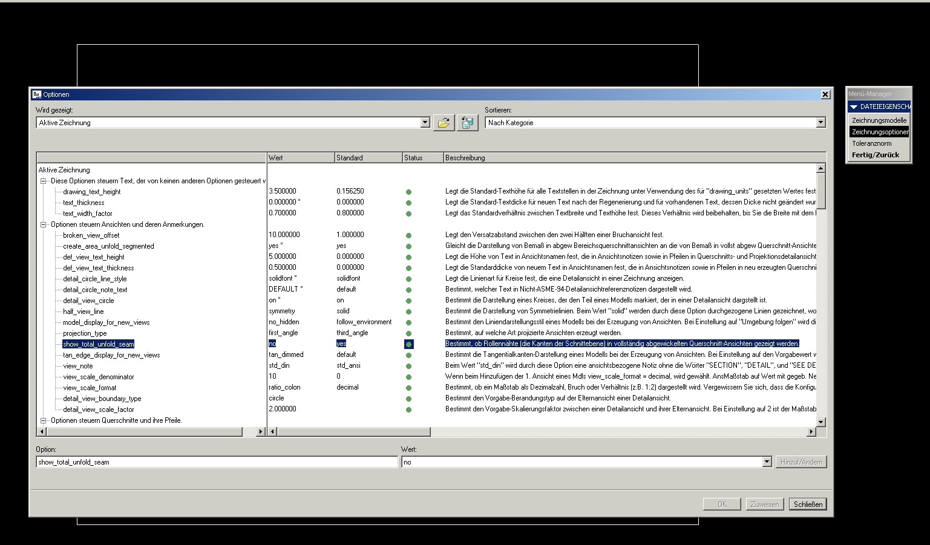
Task: Click the Hinzuf/Ändern button
Action: (x=801, y=462)
